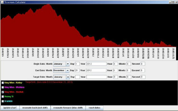Click resonate forward (blue shift) button

click(68, 108)
